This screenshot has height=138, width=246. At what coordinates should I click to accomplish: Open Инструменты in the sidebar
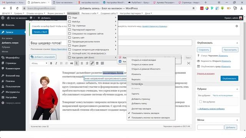click(13, 92)
